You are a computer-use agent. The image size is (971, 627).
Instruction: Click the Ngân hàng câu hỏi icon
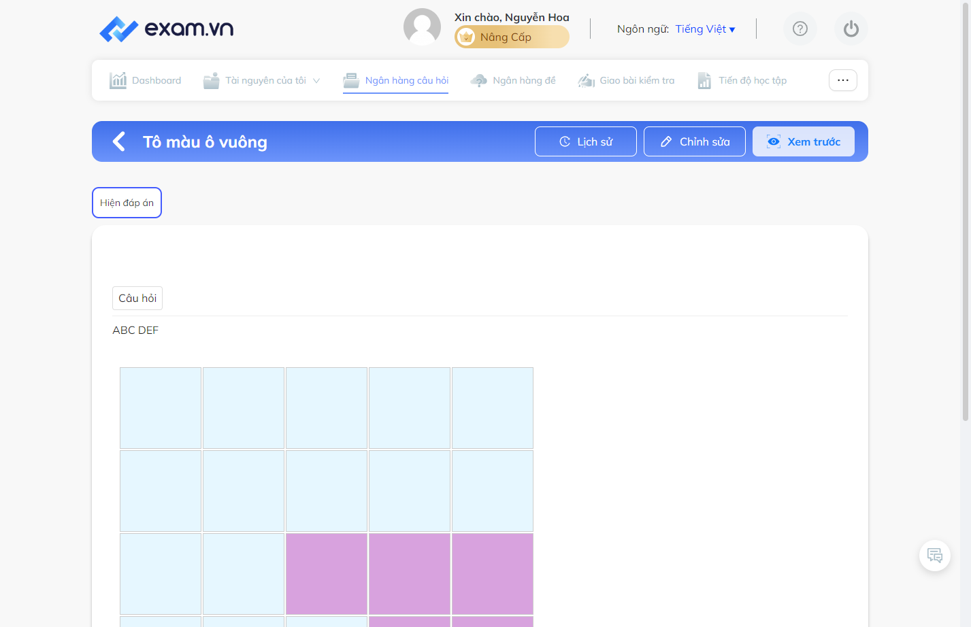pos(351,80)
